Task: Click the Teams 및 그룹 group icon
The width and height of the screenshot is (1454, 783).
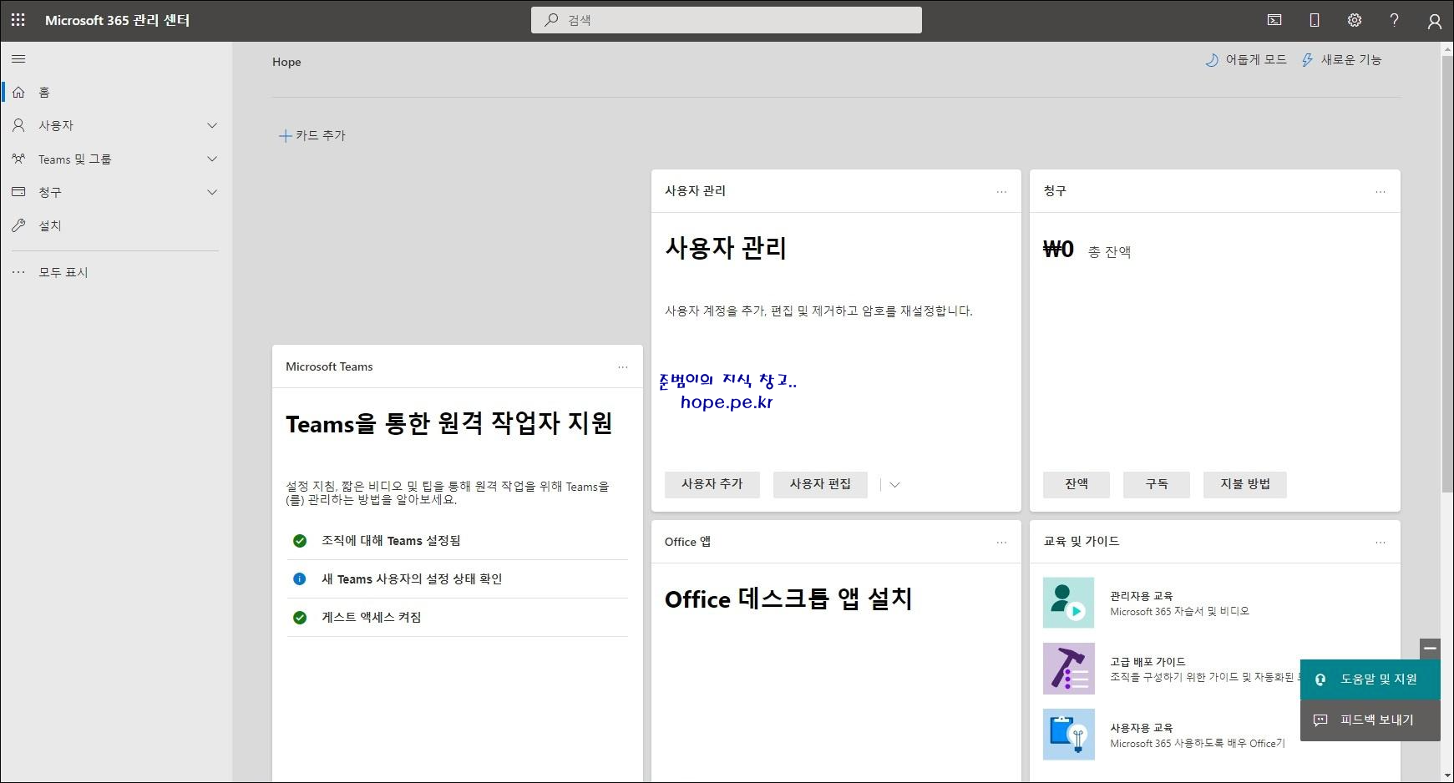Action: click(18, 158)
